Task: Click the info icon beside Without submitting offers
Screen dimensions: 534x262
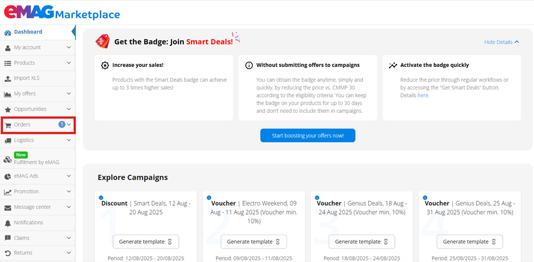Action: 249,65
